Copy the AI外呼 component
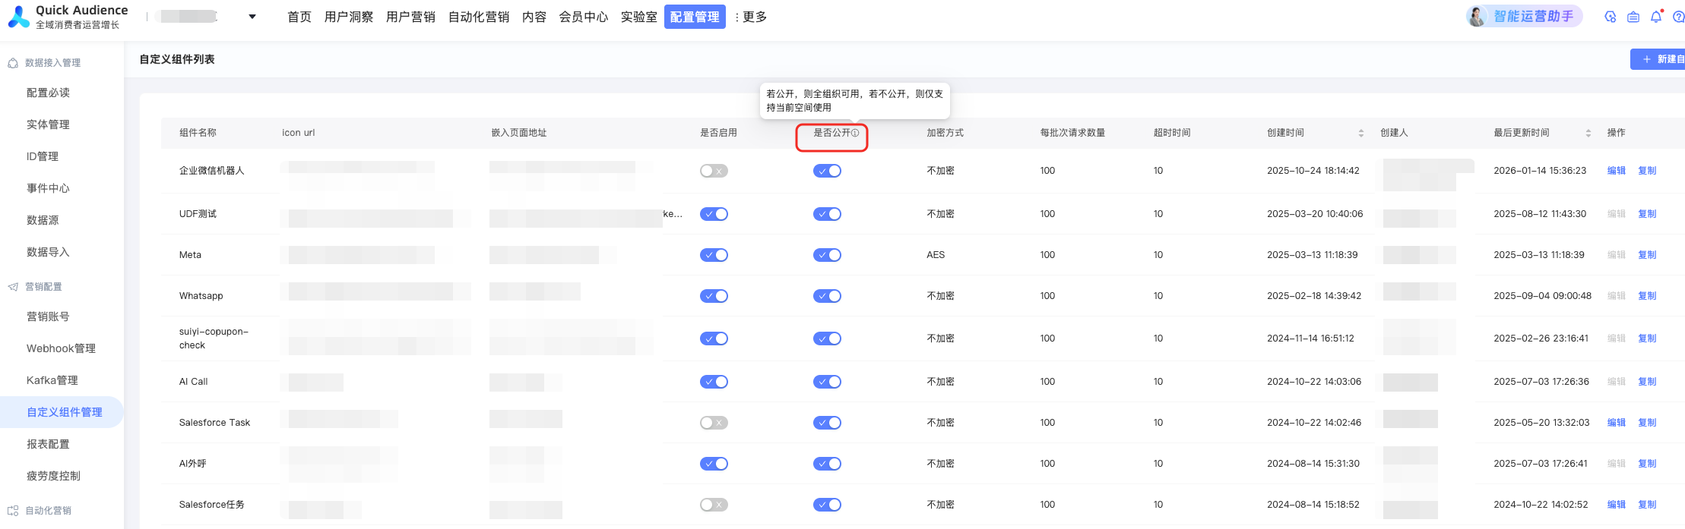1685x529 pixels. tap(1647, 464)
